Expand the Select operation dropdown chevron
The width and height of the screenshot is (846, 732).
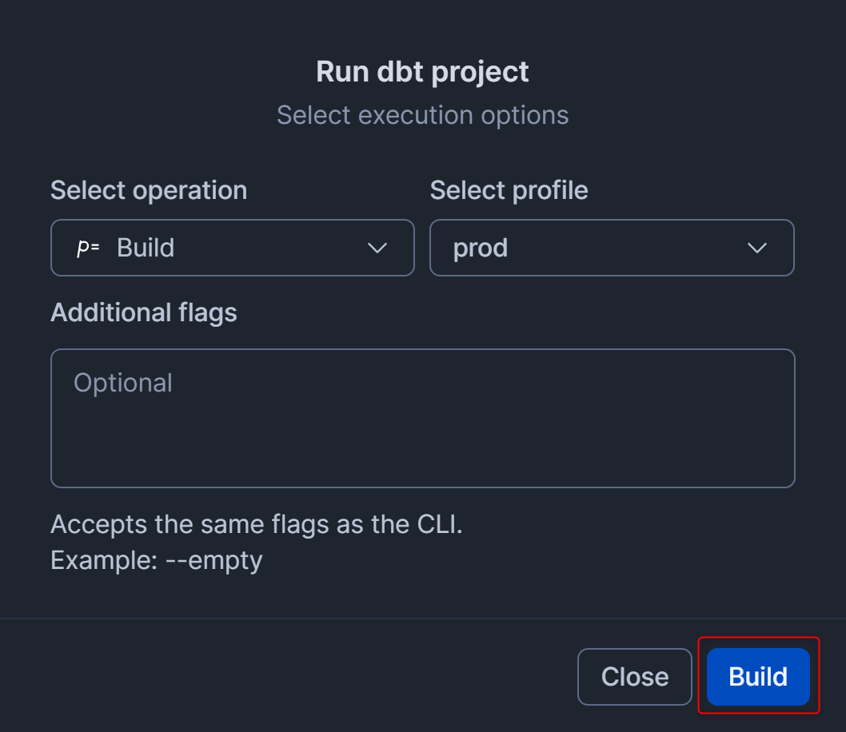[x=377, y=248]
